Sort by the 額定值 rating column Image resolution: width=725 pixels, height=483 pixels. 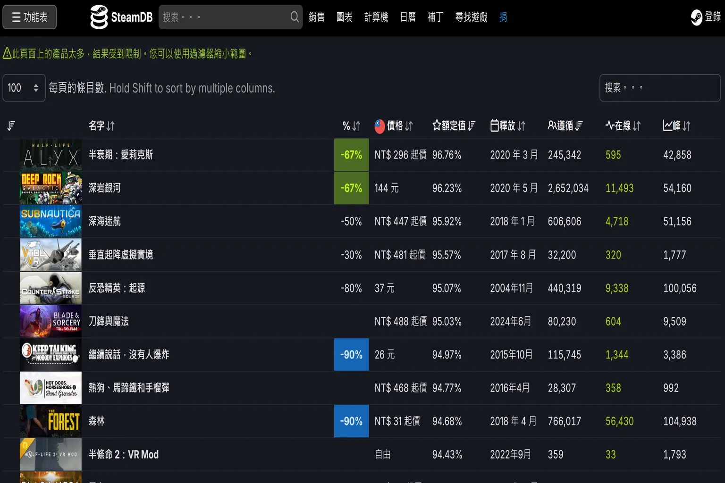click(x=454, y=126)
